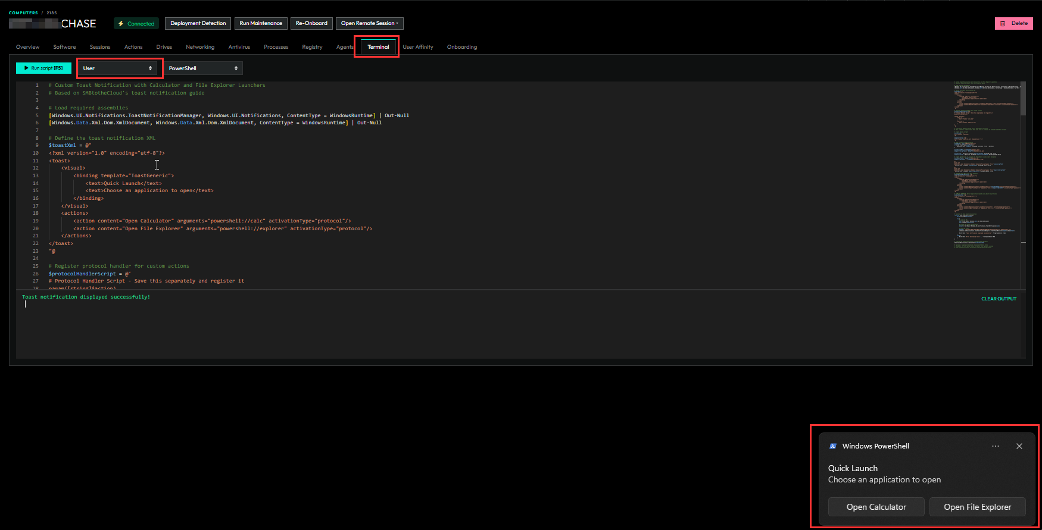The image size is (1042, 530).
Task: Switch to the Software tab
Action: tap(64, 47)
